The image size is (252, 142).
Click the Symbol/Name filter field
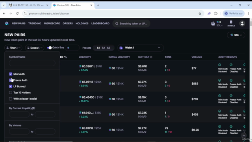tap(32, 63)
